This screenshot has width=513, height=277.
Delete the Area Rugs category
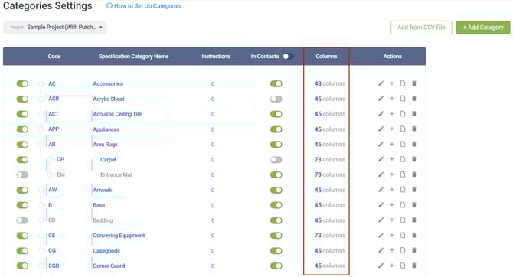[414, 144]
